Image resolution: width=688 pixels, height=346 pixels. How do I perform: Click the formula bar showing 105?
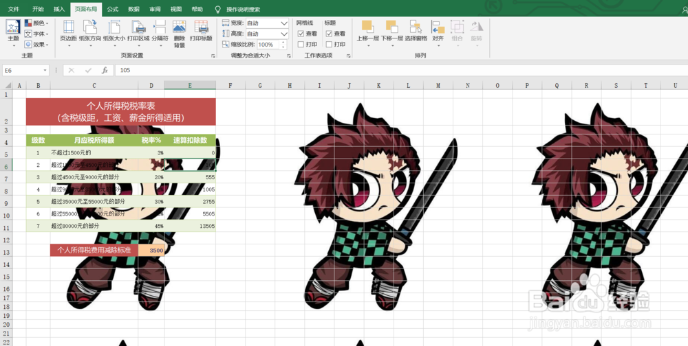(x=400, y=70)
